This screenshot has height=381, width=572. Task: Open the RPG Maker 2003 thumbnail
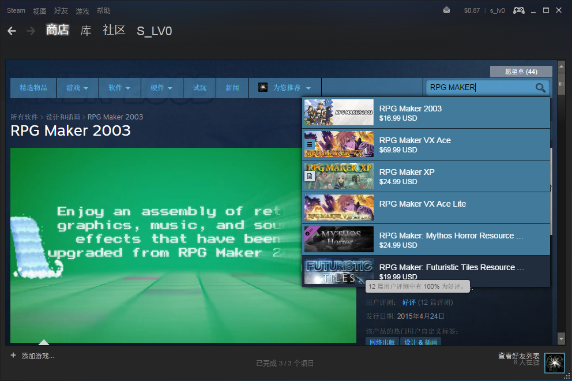pyautogui.click(x=339, y=113)
